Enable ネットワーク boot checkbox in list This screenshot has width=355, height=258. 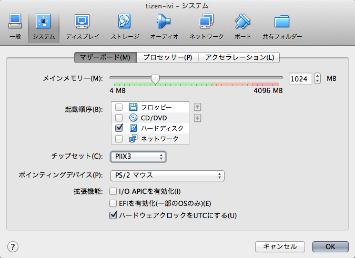click(119, 138)
